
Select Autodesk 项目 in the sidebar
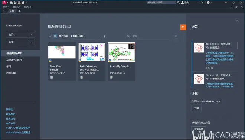click(14, 60)
